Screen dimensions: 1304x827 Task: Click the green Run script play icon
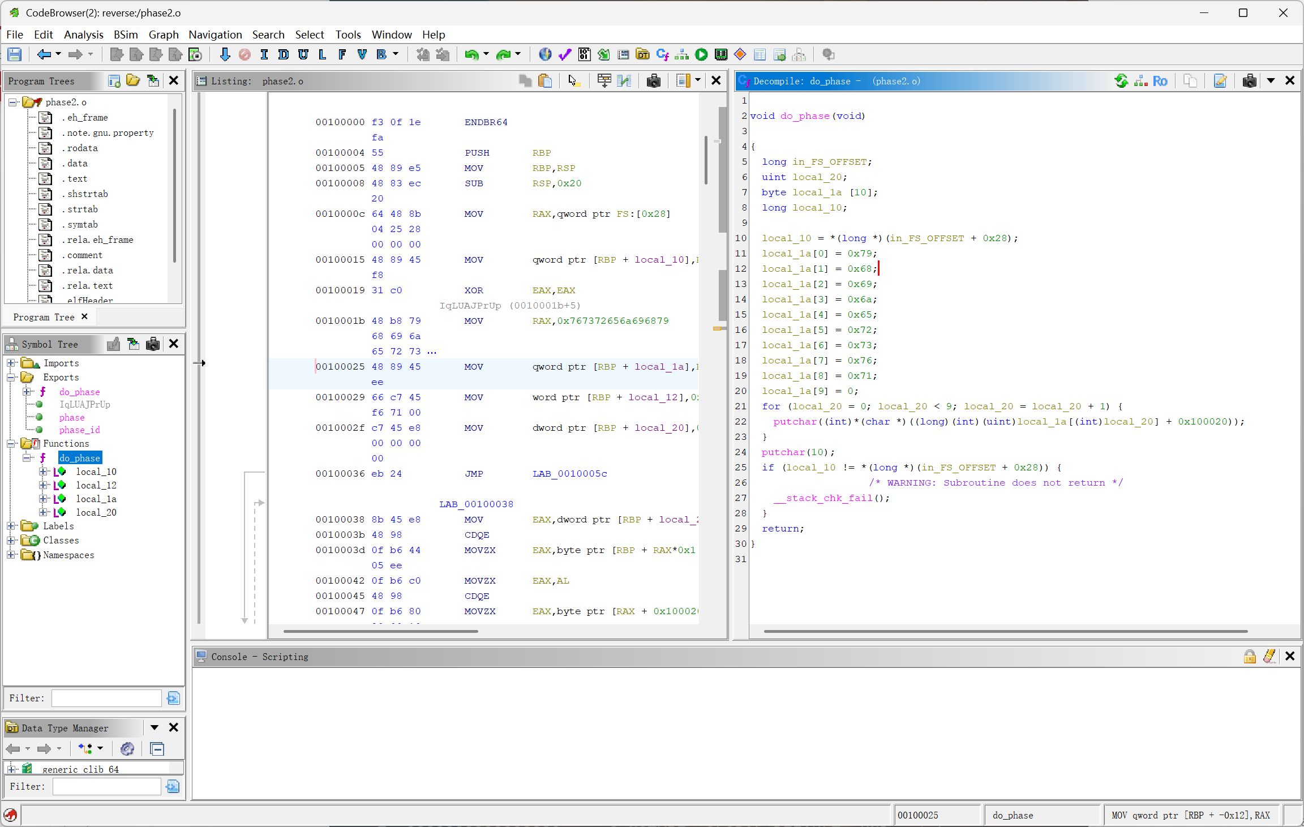(x=701, y=54)
